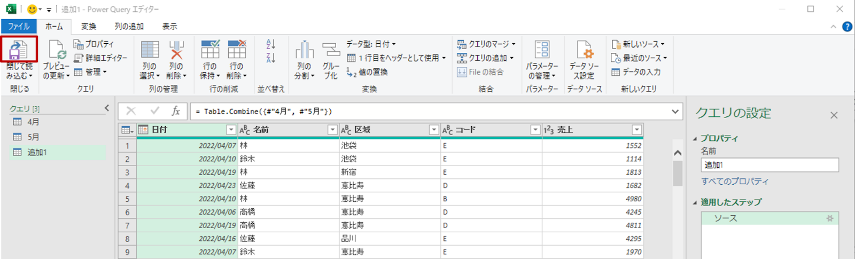Open 1行目をヘッダーとして使用 dropdown

point(396,58)
